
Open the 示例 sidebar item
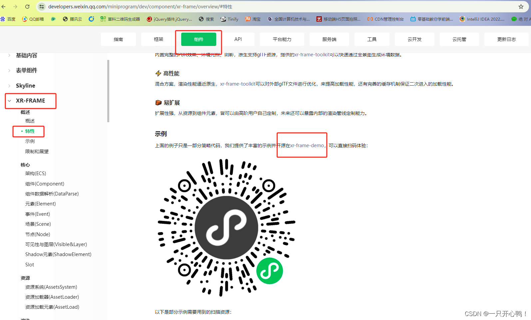30,141
